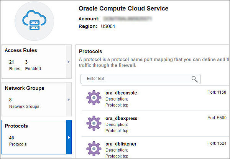Click the ora_dbexpress gear icon
This screenshot has width=230, height=159.
94,123
